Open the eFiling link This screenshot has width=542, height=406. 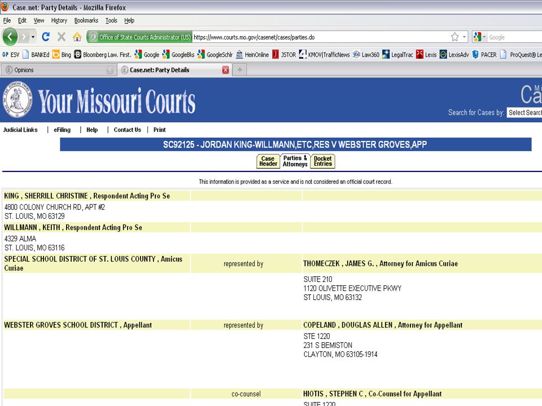tap(62, 130)
